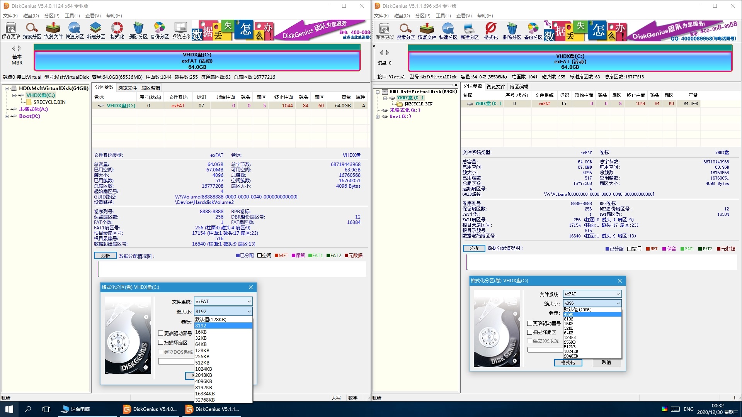Switch to DiskGenius V5.1.1 taskbar button
The height and width of the screenshot is (417, 742).
coord(213,409)
